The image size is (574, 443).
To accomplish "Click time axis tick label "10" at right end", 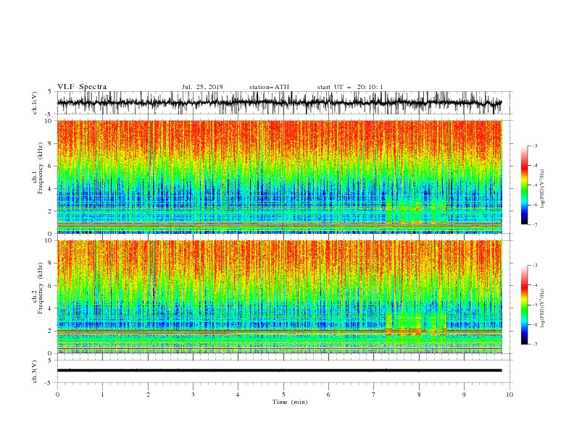I will point(509,395).
